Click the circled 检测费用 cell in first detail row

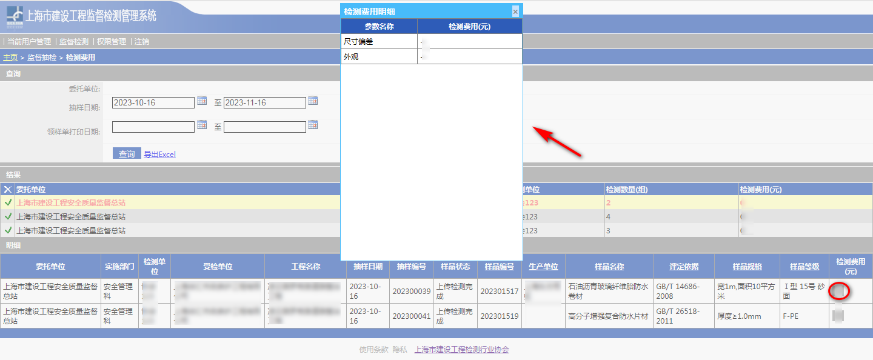tap(839, 292)
